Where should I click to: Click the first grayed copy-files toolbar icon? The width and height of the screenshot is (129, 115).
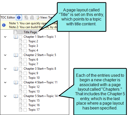pyautogui.click(x=26, y=17)
